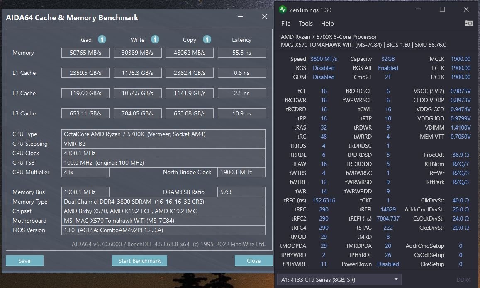Click the VSOC (SVI2) value 0.9875V
Screen dimensions: 480x288
pyautogui.click(x=461, y=91)
